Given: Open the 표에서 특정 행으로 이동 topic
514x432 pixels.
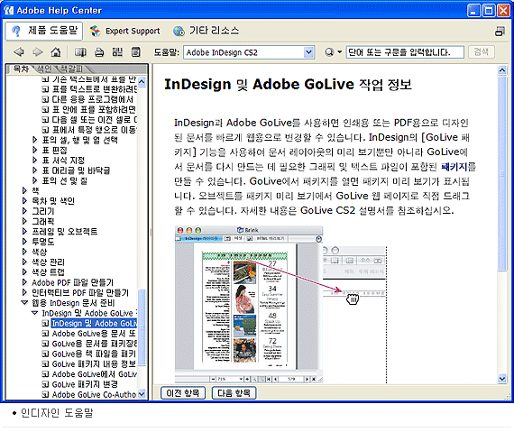Looking at the screenshot, I should 94,130.
